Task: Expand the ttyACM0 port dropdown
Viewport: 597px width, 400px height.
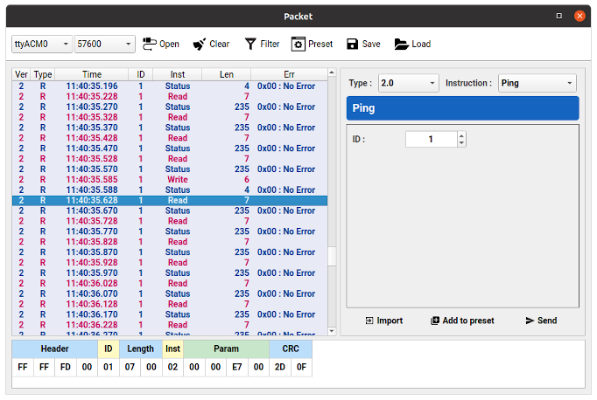Action: click(x=41, y=44)
